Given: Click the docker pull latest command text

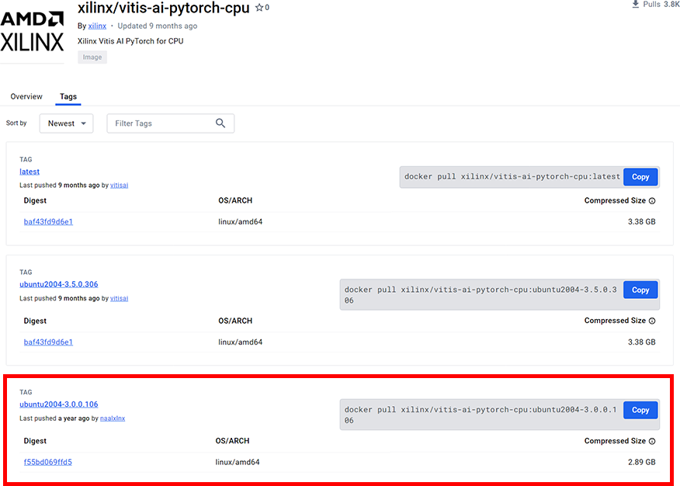Looking at the screenshot, I should [x=512, y=177].
